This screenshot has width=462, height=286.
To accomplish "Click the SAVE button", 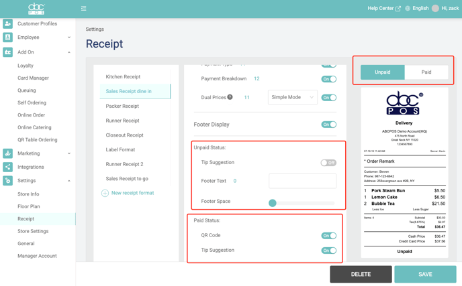I will [425, 274].
